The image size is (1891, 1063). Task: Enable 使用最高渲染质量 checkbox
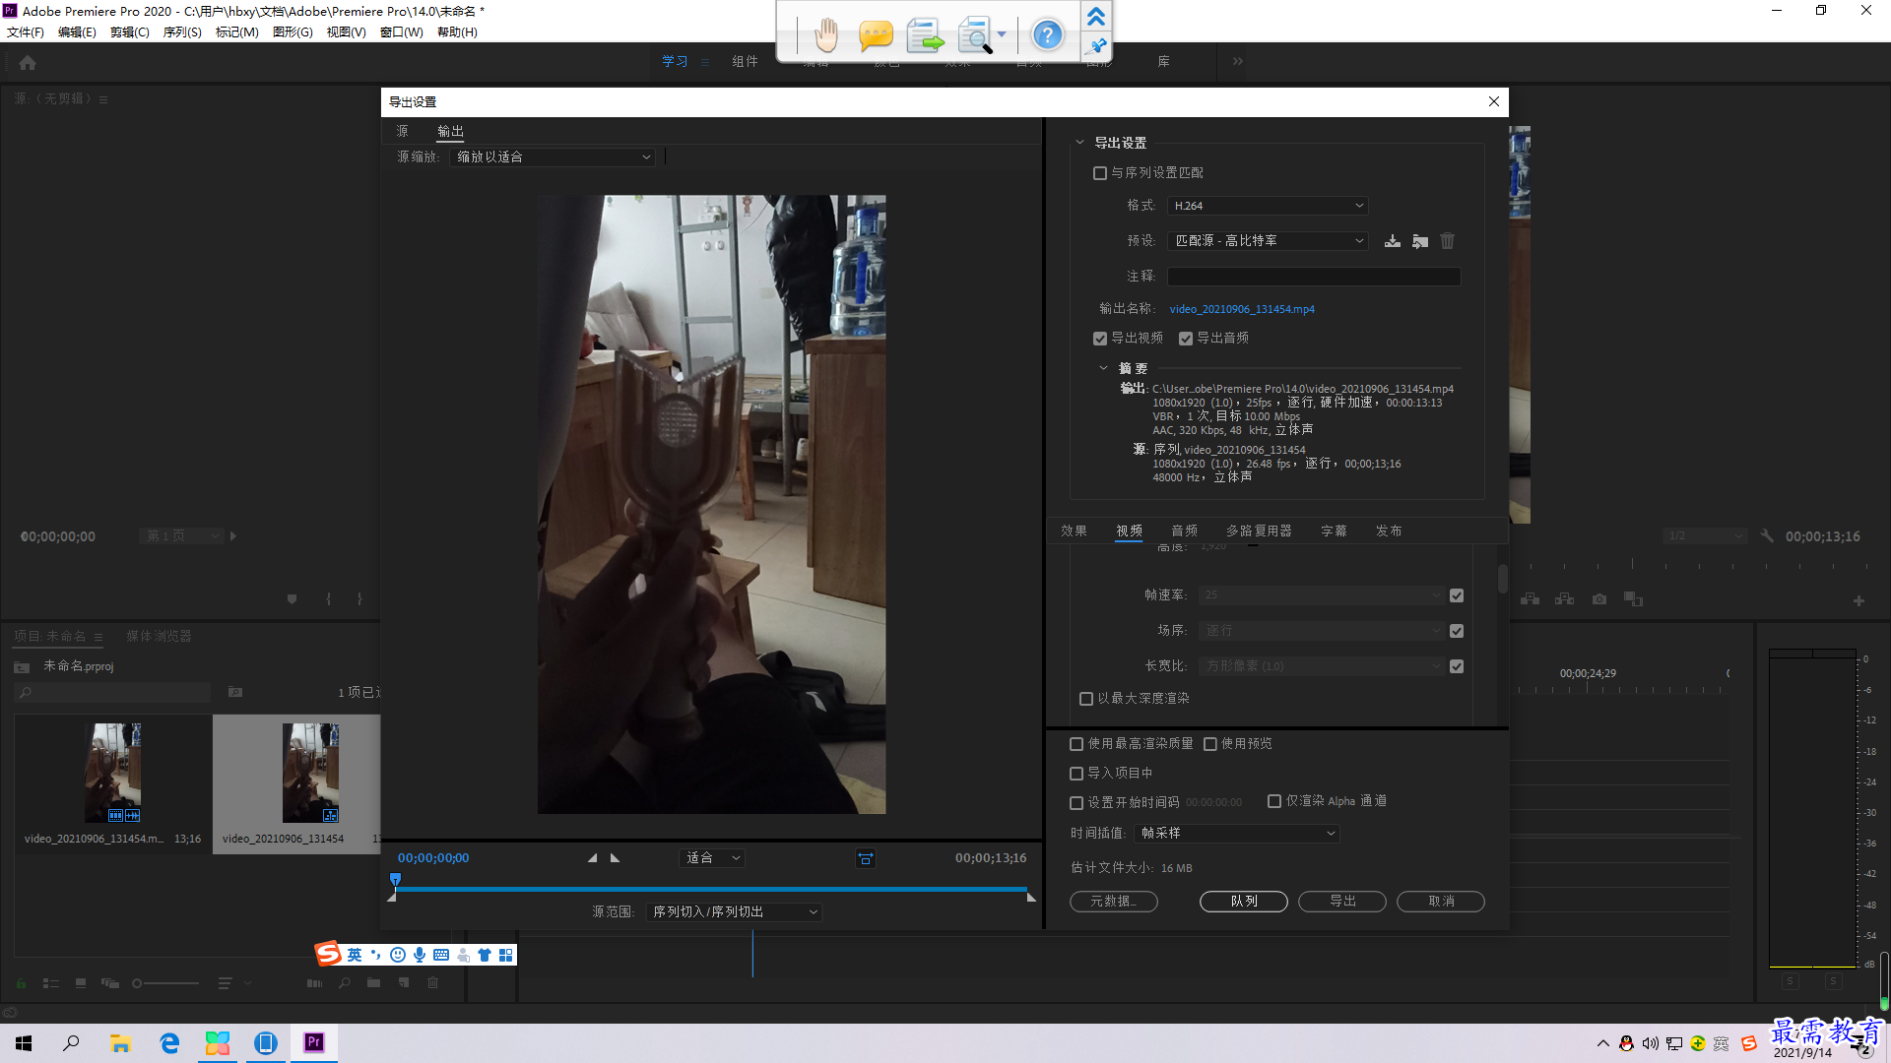1076,744
